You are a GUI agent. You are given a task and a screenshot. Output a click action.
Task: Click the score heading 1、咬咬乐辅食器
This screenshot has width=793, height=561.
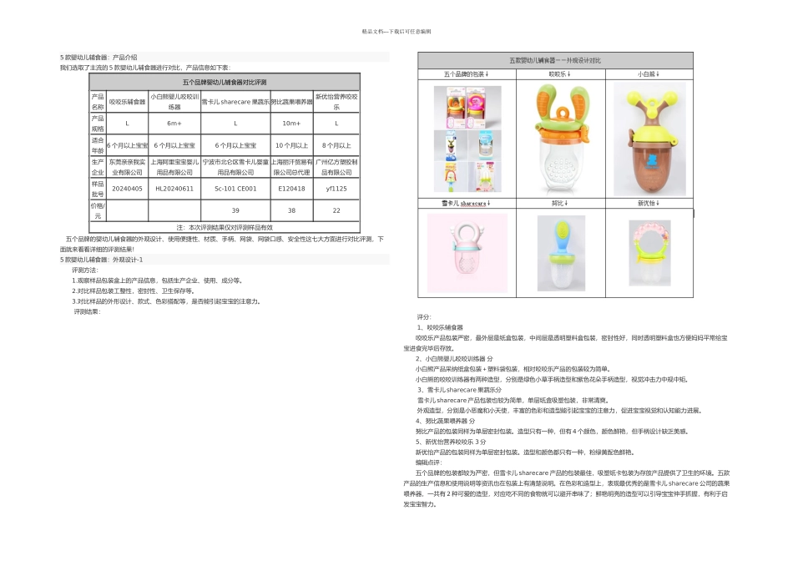pyautogui.click(x=439, y=327)
